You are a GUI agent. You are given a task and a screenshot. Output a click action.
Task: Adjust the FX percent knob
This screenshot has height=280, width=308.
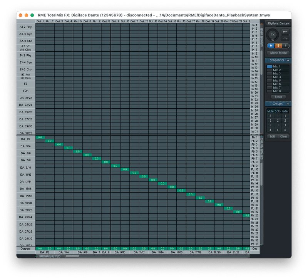click(273, 35)
